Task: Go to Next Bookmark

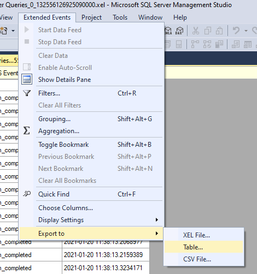Action: (x=91, y=169)
